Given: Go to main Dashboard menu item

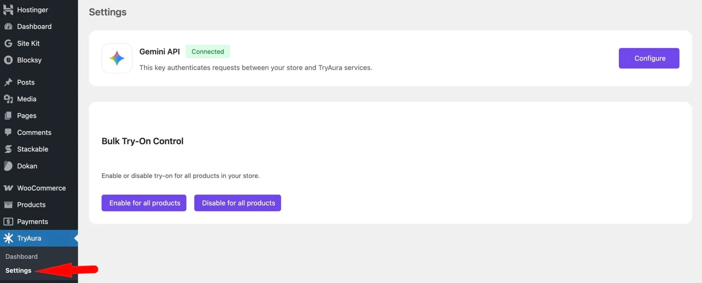Looking at the screenshot, I should click(39, 27).
